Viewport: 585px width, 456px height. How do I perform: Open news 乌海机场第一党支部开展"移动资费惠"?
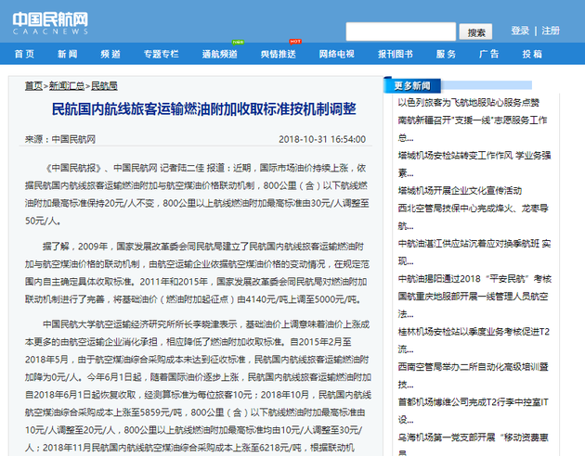click(473, 443)
